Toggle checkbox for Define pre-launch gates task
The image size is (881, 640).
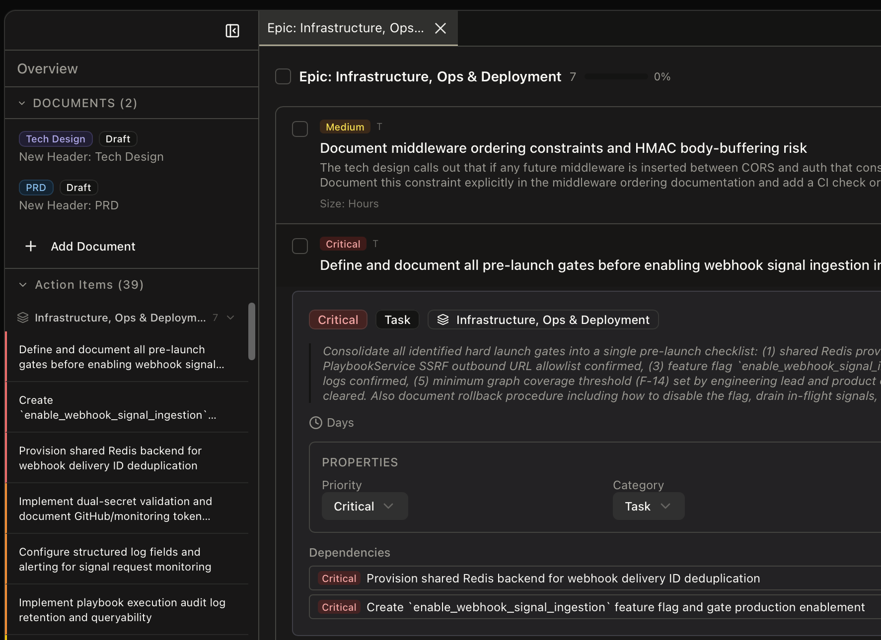(300, 246)
